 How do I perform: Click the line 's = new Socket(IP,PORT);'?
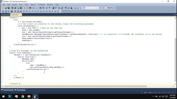pos(30,22)
